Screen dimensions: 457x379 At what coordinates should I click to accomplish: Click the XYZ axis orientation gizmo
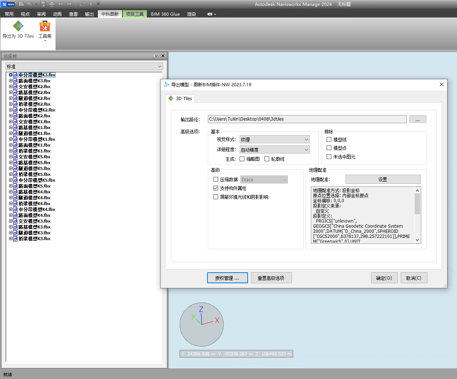point(202,324)
